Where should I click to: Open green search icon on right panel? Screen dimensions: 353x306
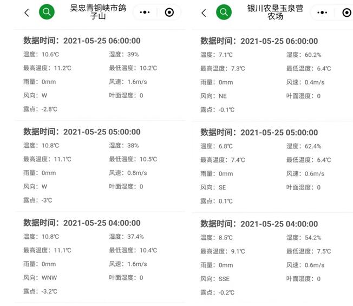[x=224, y=12]
